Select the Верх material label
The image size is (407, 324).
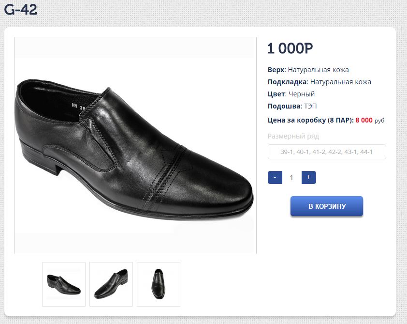point(276,70)
